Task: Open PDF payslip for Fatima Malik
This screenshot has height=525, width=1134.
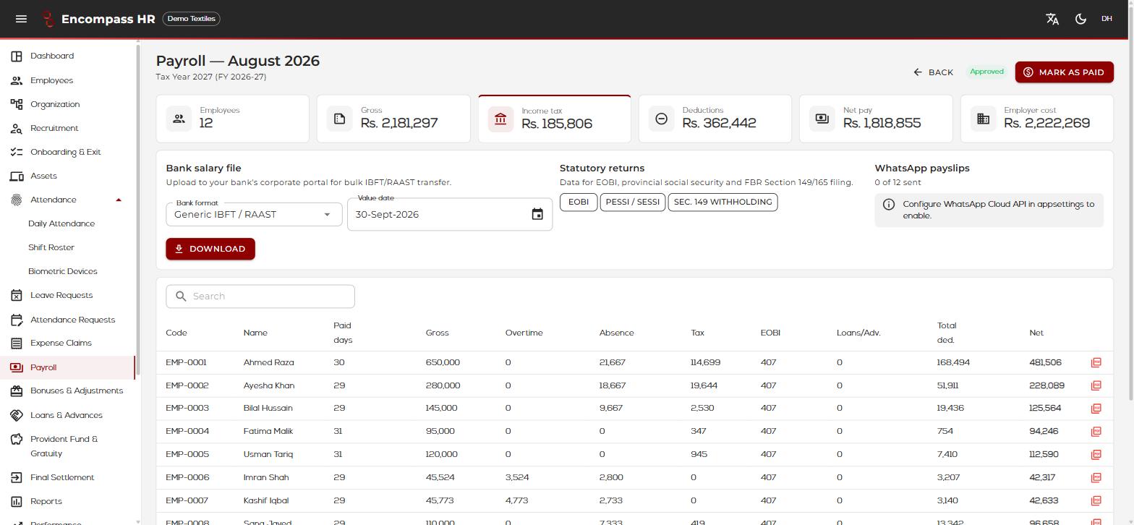Action: pos(1096,431)
